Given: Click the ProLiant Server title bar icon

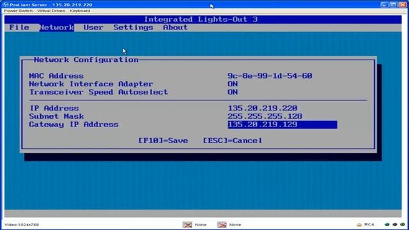Looking at the screenshot, I should click(6, 4).
